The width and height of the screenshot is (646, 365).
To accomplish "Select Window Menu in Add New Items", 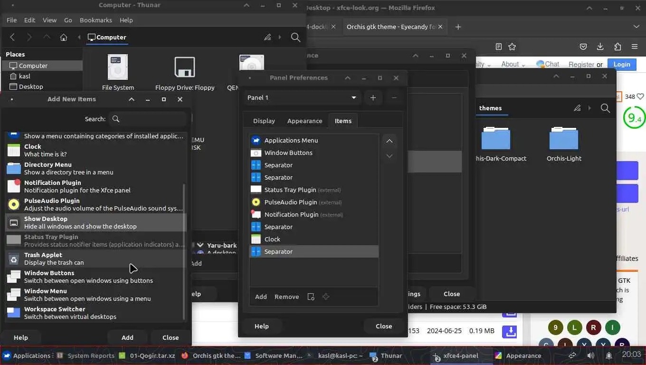I will pyautogui.click(x=95, y=295).
